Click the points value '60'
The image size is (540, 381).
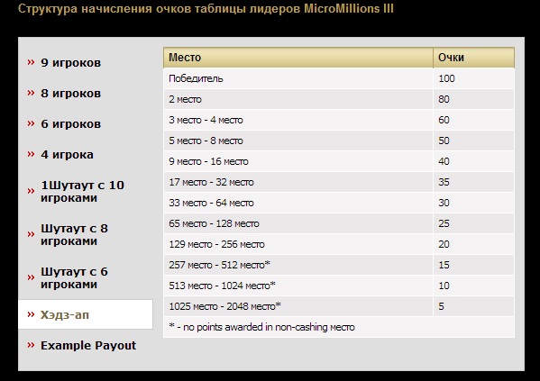444,120
